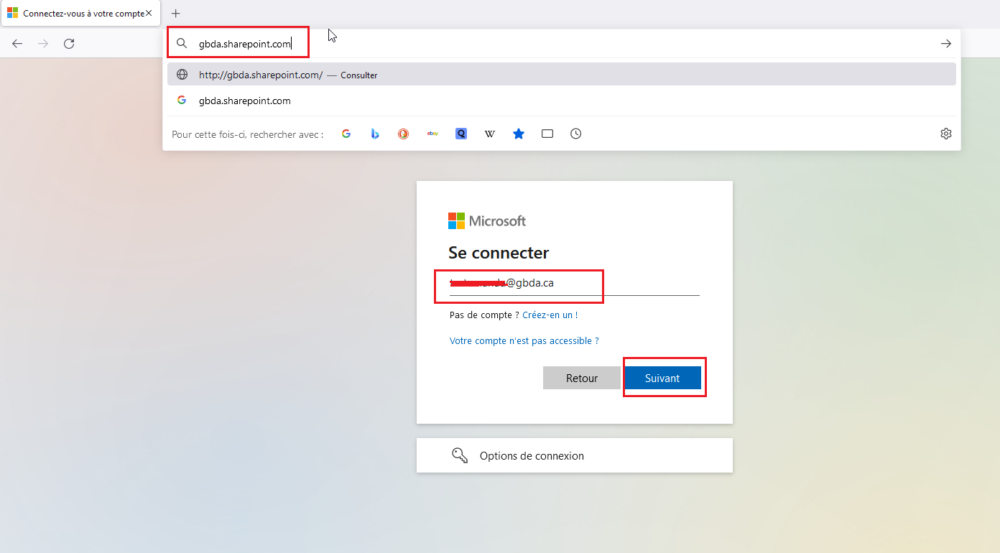Select http://gbda.sharepoint.com/ Consulter suggestion
This screenshot has width=1000, height=553.
[x=562, y=75]
